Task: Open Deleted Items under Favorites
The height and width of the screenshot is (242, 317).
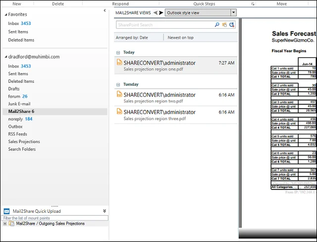Action: 21,40
